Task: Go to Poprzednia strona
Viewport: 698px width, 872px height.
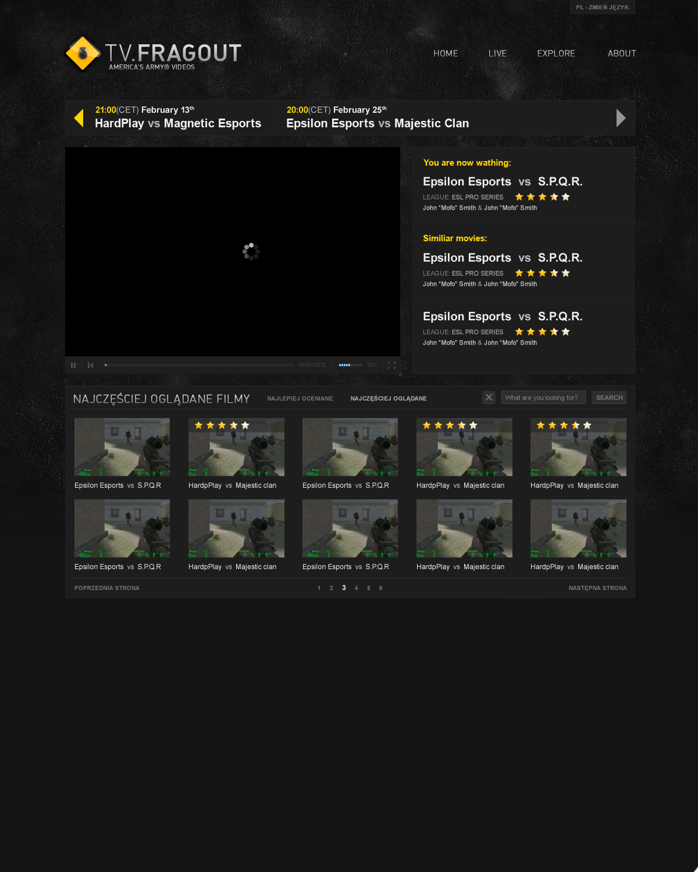Action: pos(107,588)
